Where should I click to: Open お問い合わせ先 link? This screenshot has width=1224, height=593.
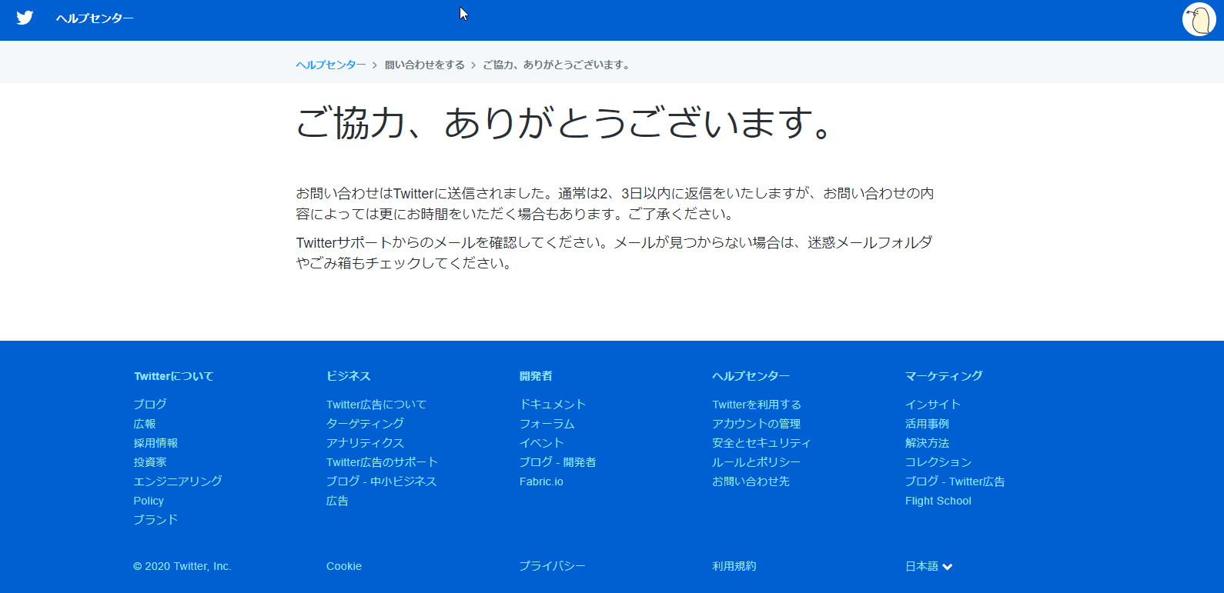click(x=751, y=481)
